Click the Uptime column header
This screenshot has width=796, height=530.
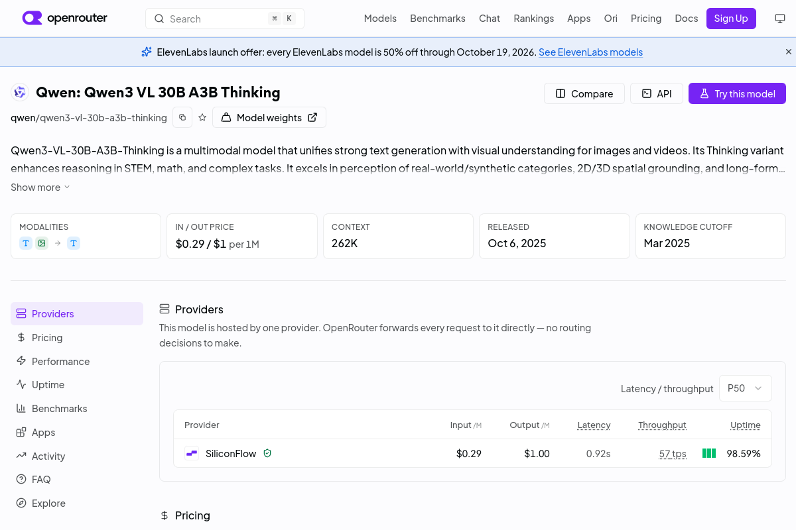point(746,425)
